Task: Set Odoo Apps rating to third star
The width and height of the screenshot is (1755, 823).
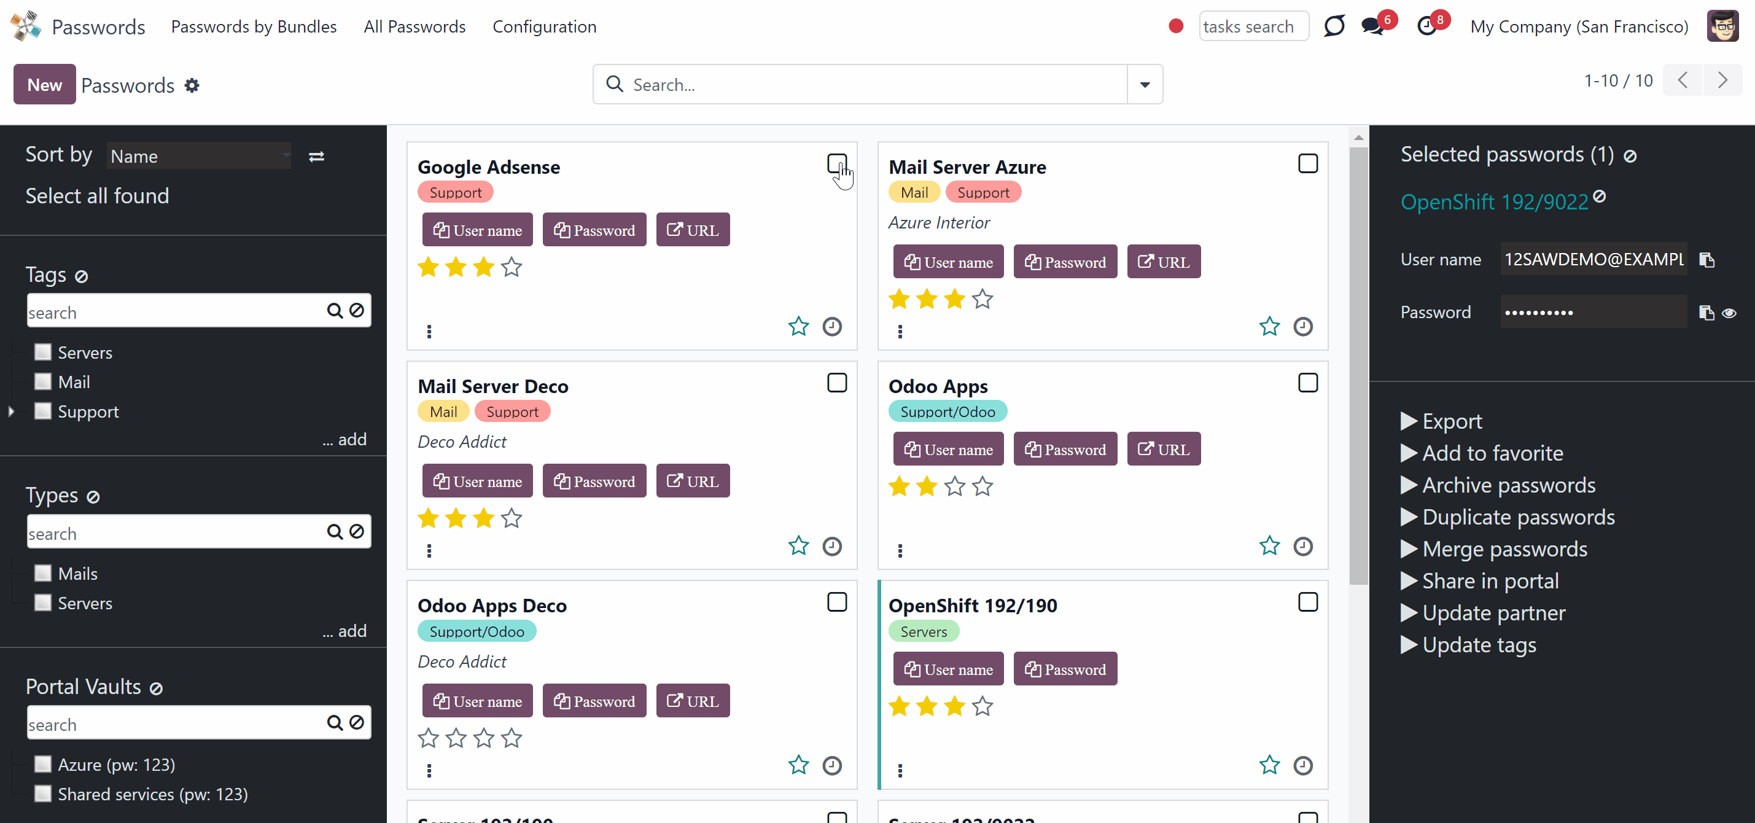Action: pos(954,486)
